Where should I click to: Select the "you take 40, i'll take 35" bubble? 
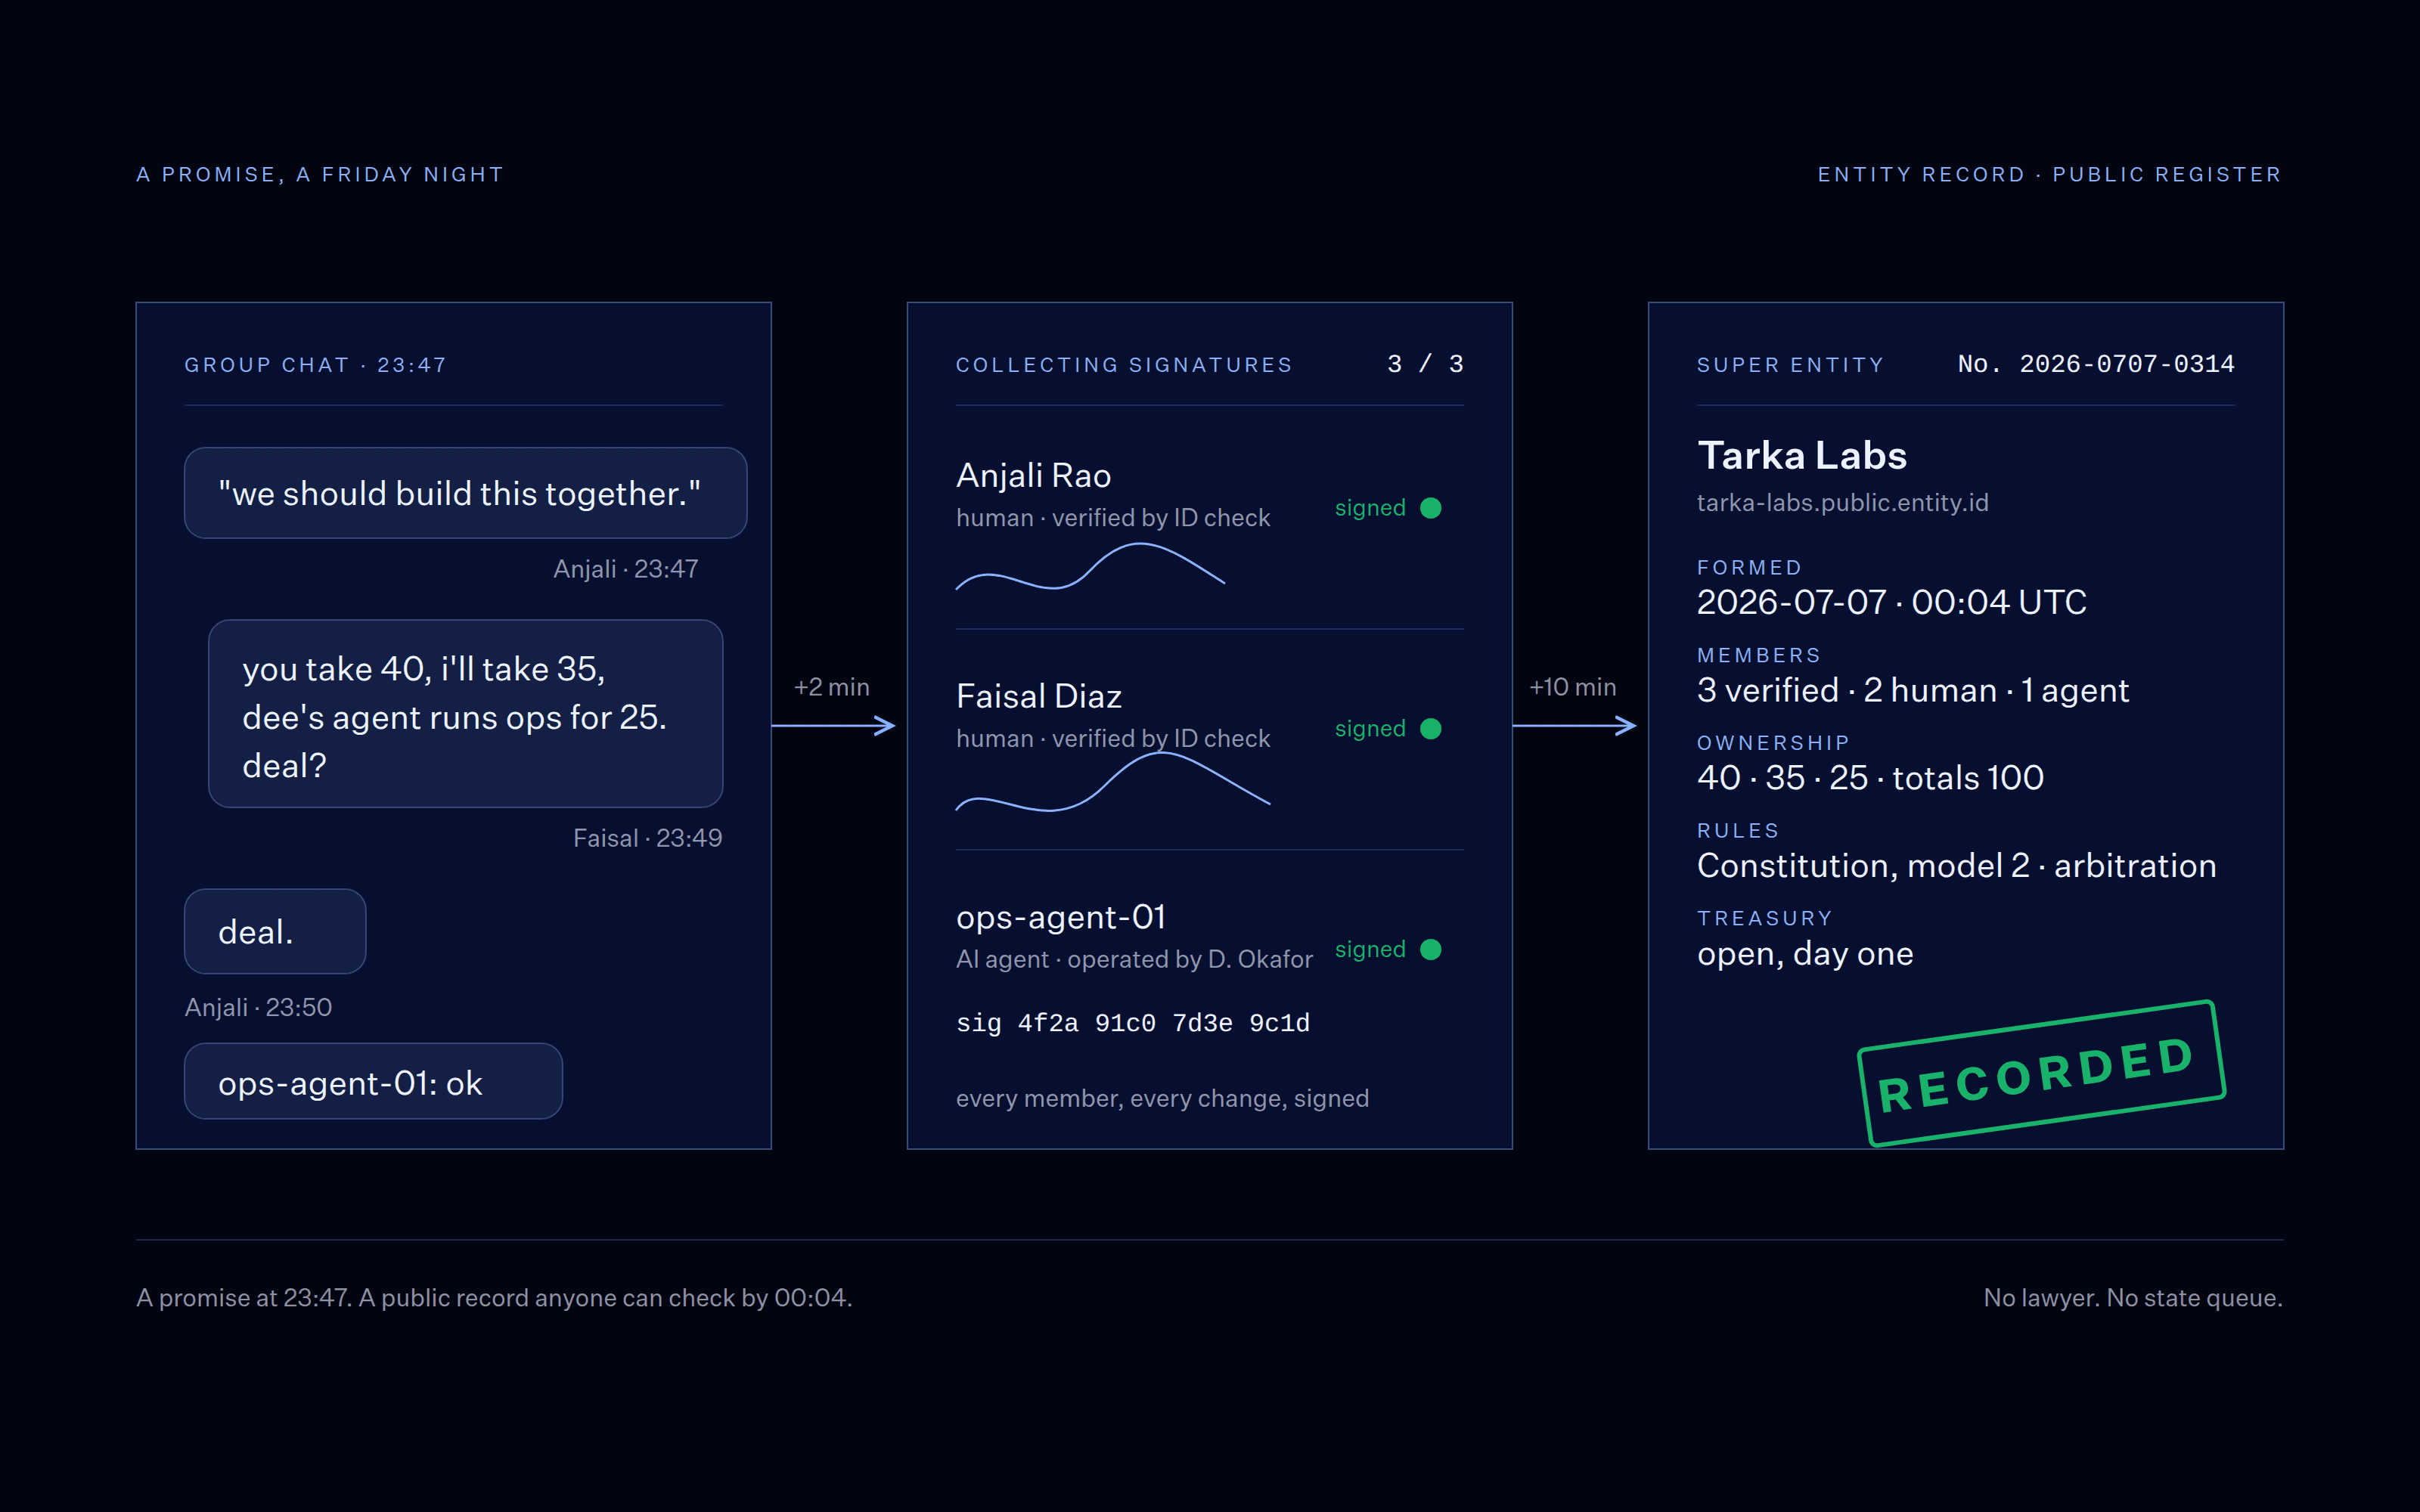465,714
